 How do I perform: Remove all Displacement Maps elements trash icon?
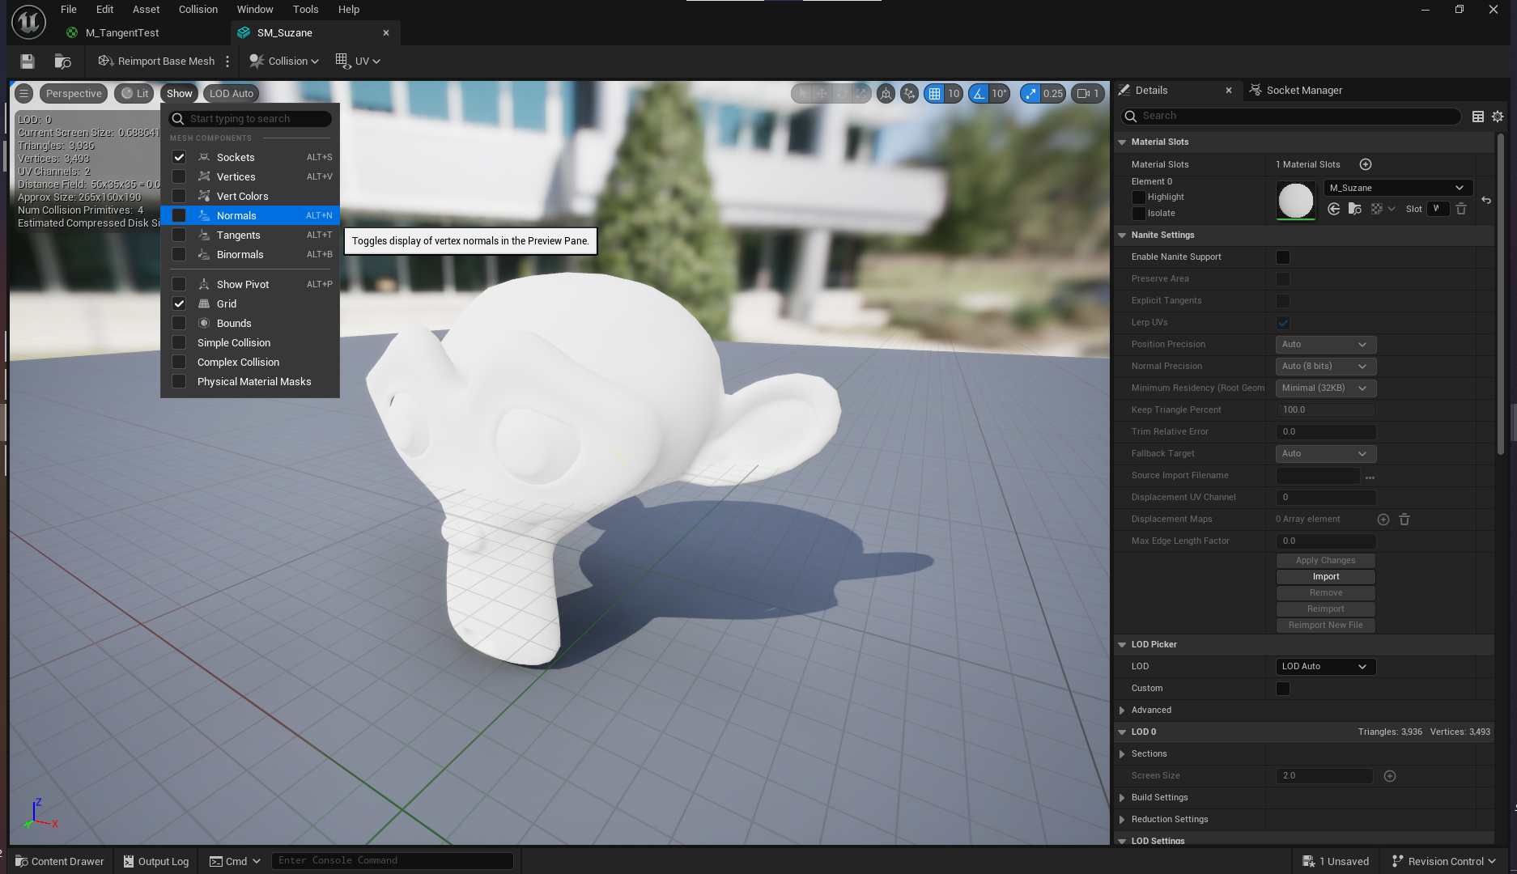click(1404, 520)
